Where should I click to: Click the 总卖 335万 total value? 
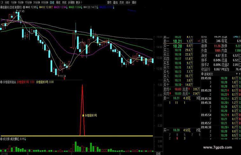tap(197, 89)
